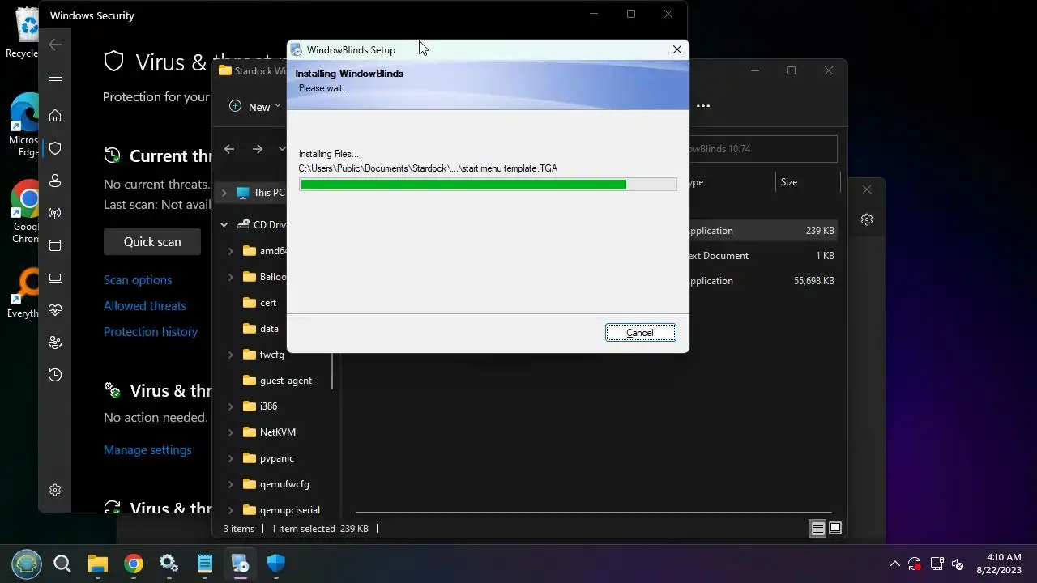Viewport: 1037px width, 583px height.
Task: Open Device security icon in sidebar
Action: (x=55, y=278)
